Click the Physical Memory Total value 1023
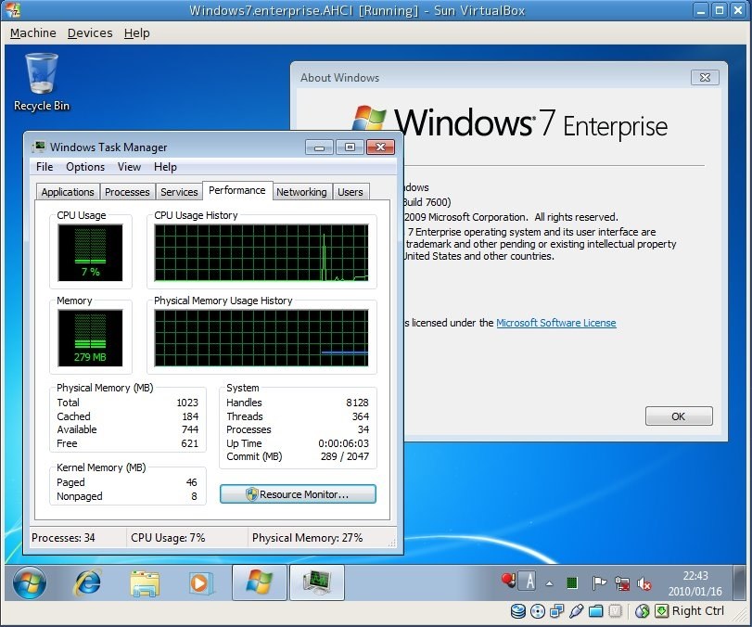Screen dimensions: 752x627 187,403
